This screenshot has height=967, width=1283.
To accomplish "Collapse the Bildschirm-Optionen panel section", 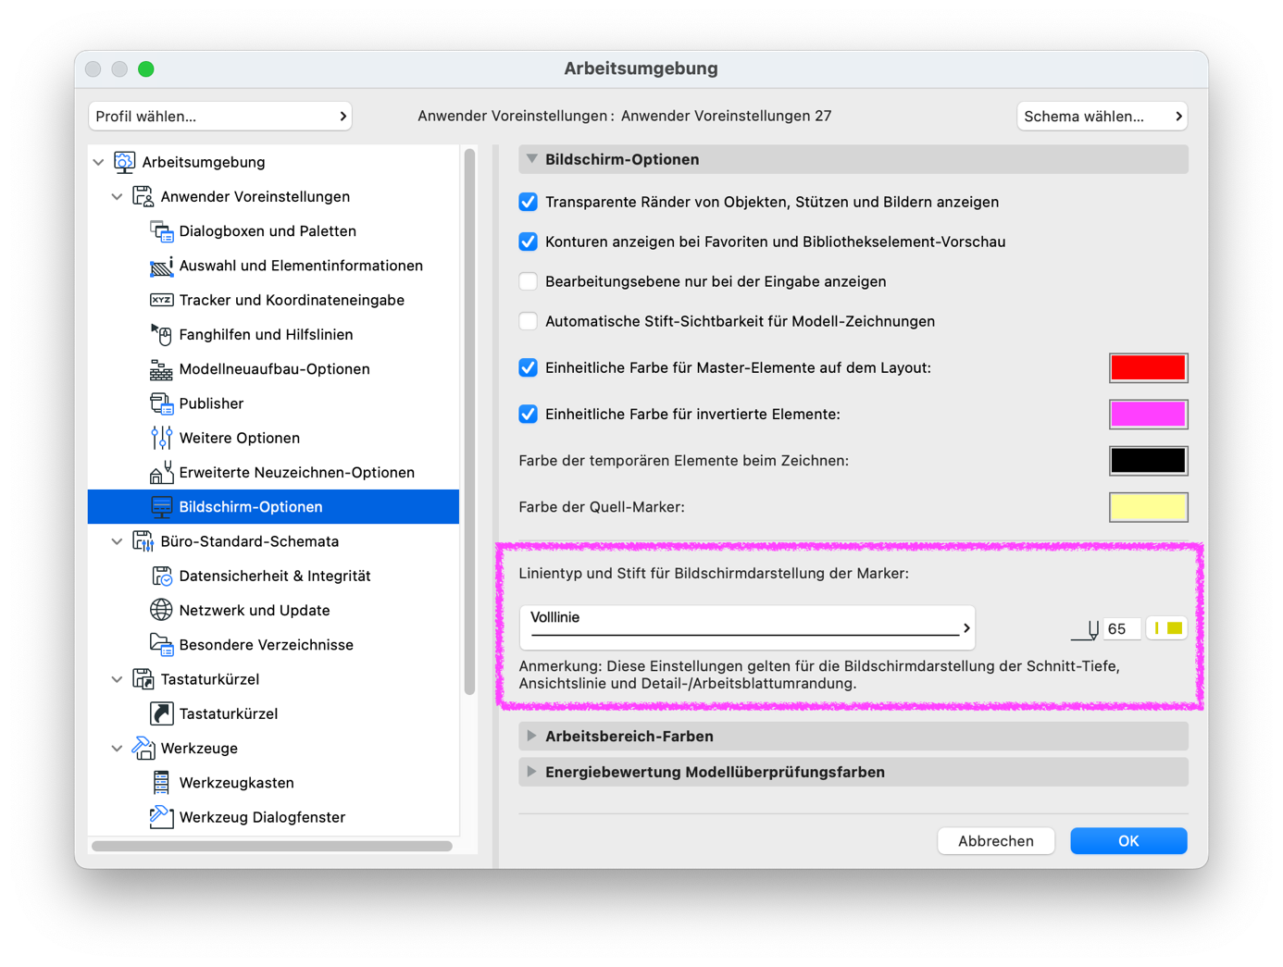I will 532,159.
